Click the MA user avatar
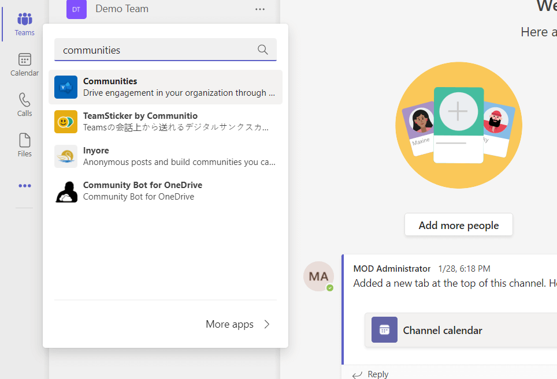 318,276
